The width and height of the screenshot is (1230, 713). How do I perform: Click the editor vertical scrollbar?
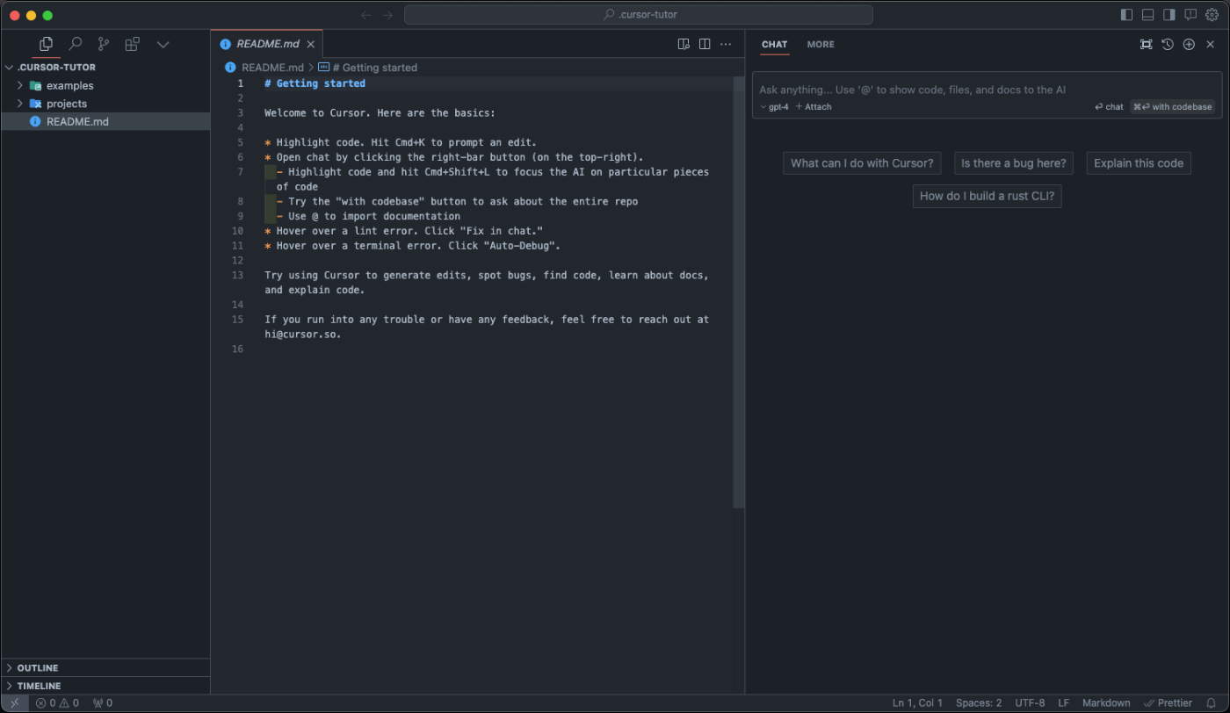click(x=739, y=292)
